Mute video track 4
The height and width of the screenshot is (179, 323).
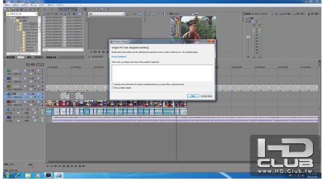38,94
